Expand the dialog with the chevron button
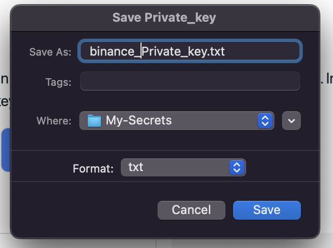This screenshot has height=248, width=333. (291, 121)
